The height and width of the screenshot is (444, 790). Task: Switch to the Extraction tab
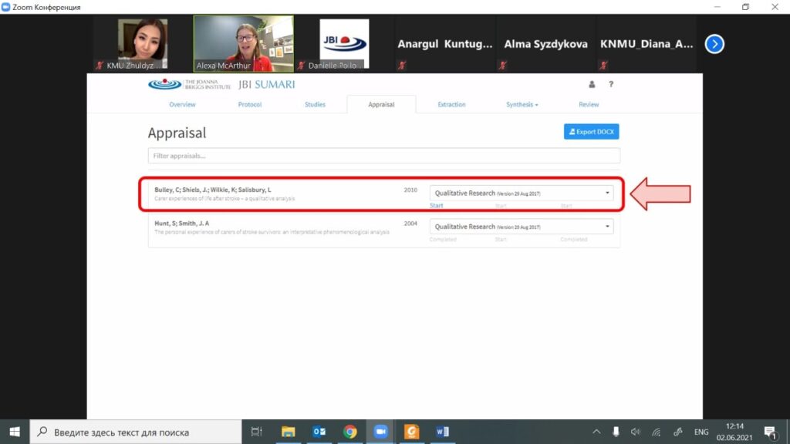451,105
